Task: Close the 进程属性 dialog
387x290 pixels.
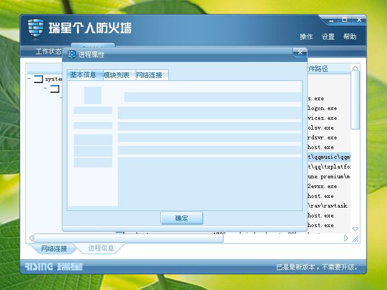Action: [300, 52]
